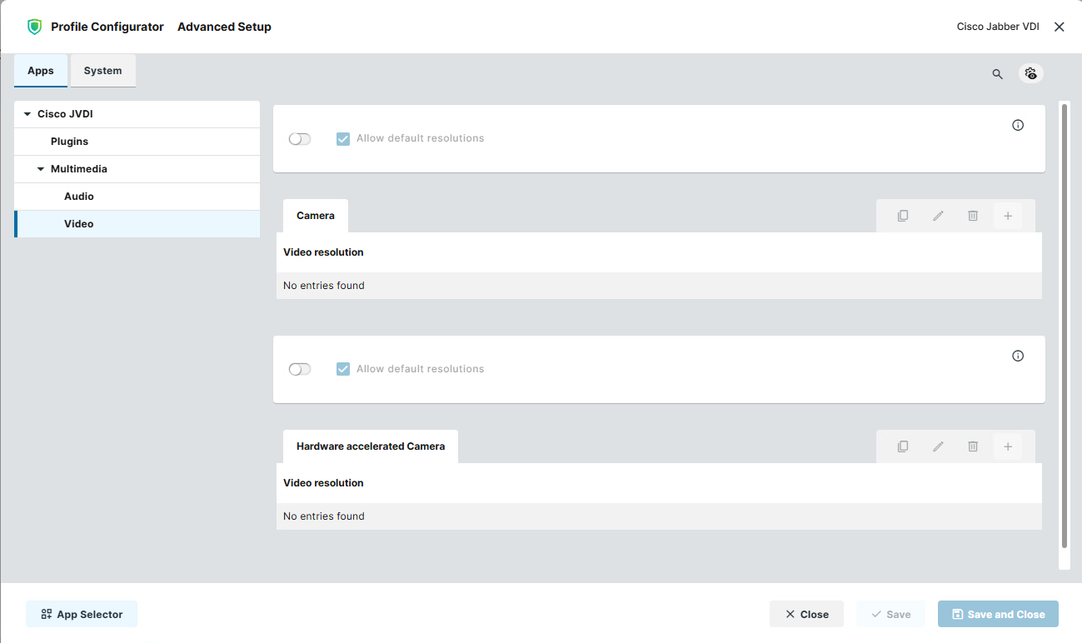The height and width of the screenshot is (643, 1082).
Task: Delete entry in the Camera table toolbar
Action: (x=973, y=216)
